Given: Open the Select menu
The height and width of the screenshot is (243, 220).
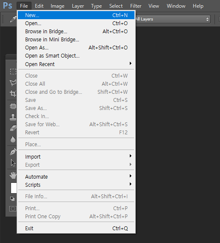Looking at the screenshot, I should (116, 6).
